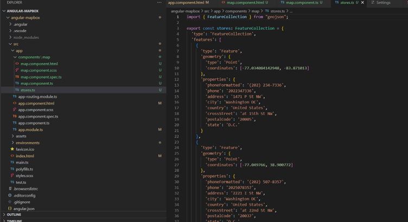Open map.component.html file in the explorer
This screenshot has width=408, height=222.
pyautogui.click(x=39, y=64)
